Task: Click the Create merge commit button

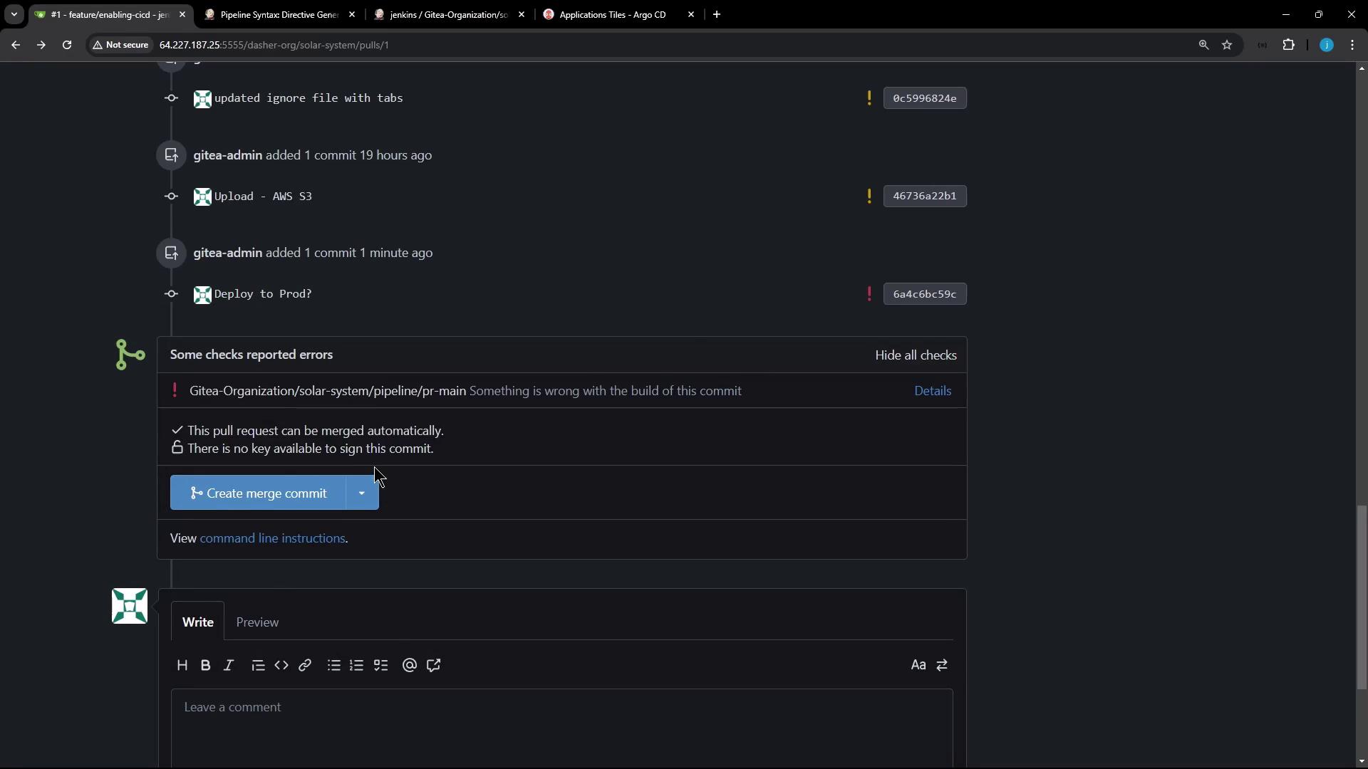Action: 258,493
